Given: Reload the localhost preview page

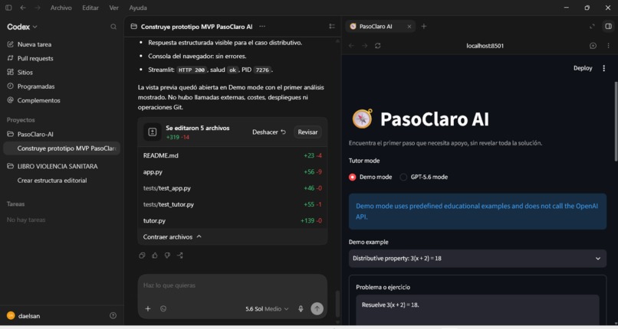Looking at the screenshot, I should [377, 46].
